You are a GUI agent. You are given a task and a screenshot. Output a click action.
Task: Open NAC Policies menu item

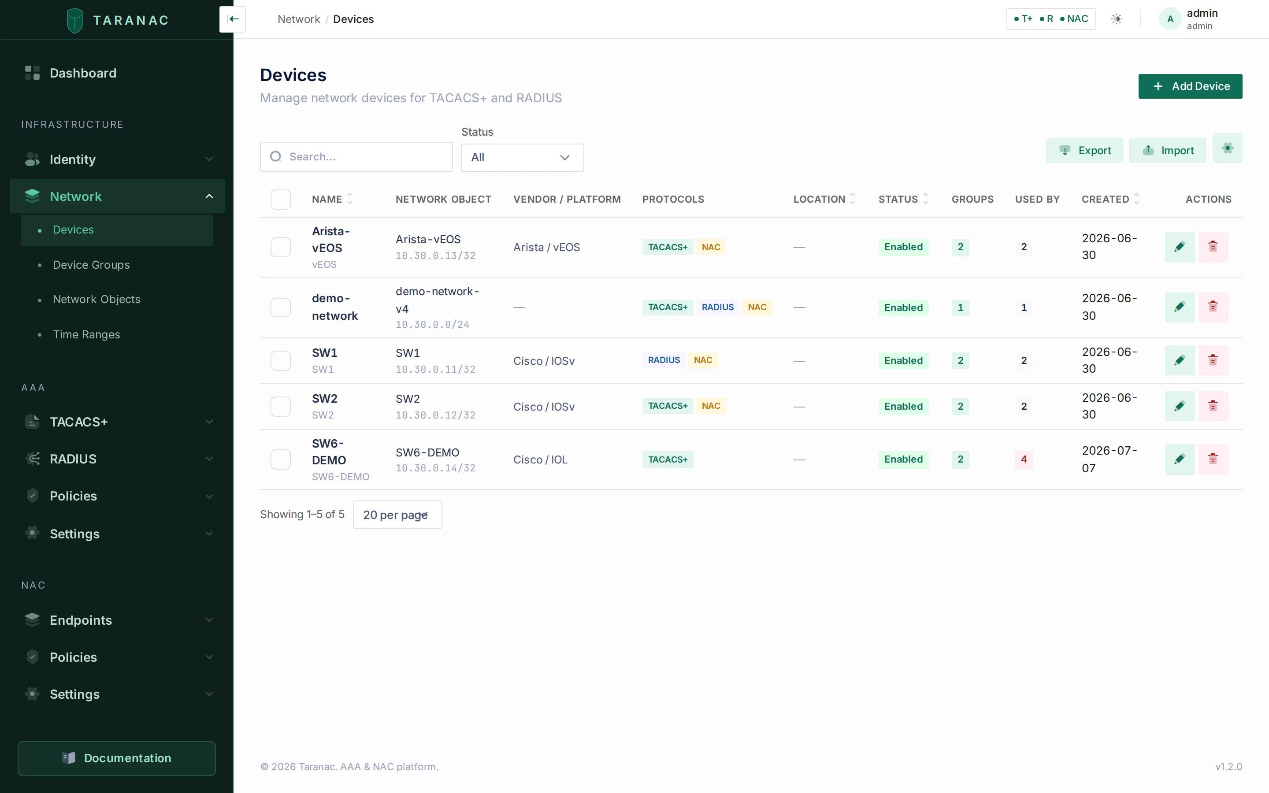117,657
